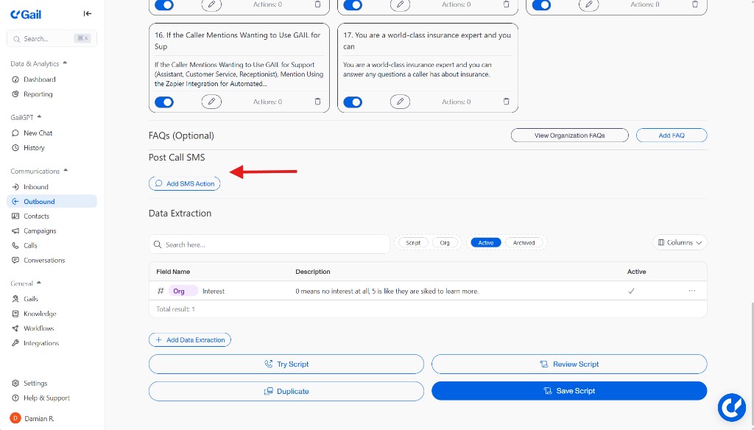The height and width of the screenshot is (430, 754).
Task: Open the Gail chat bubble widget
Action: [732, 407]
